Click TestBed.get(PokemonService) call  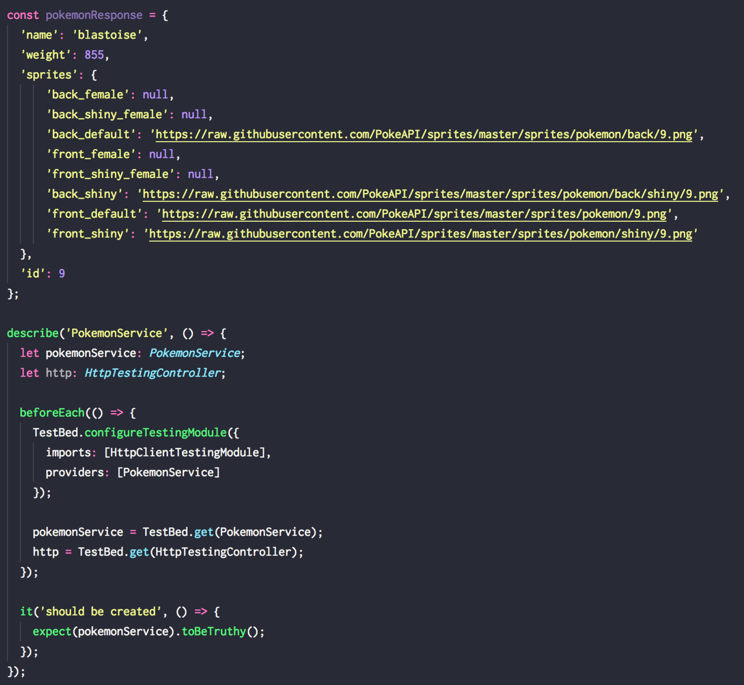pyautogui.click(x=229, y=532)
